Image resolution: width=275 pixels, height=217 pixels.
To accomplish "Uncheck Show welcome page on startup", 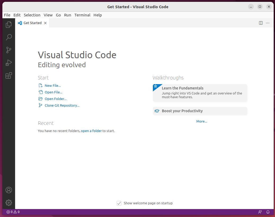I will [119, 203].
